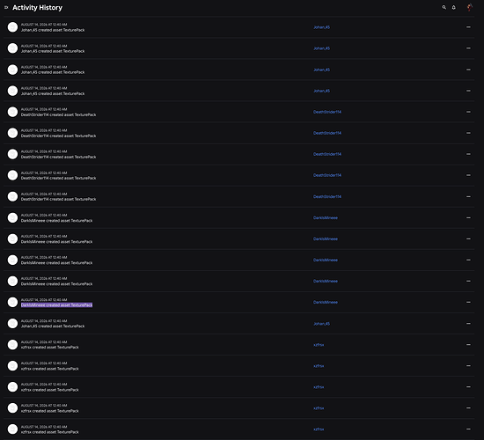Toggle the sidebar menu icon beside Activity History
This screenshot has height=440, width=484.
click(6, 7)
